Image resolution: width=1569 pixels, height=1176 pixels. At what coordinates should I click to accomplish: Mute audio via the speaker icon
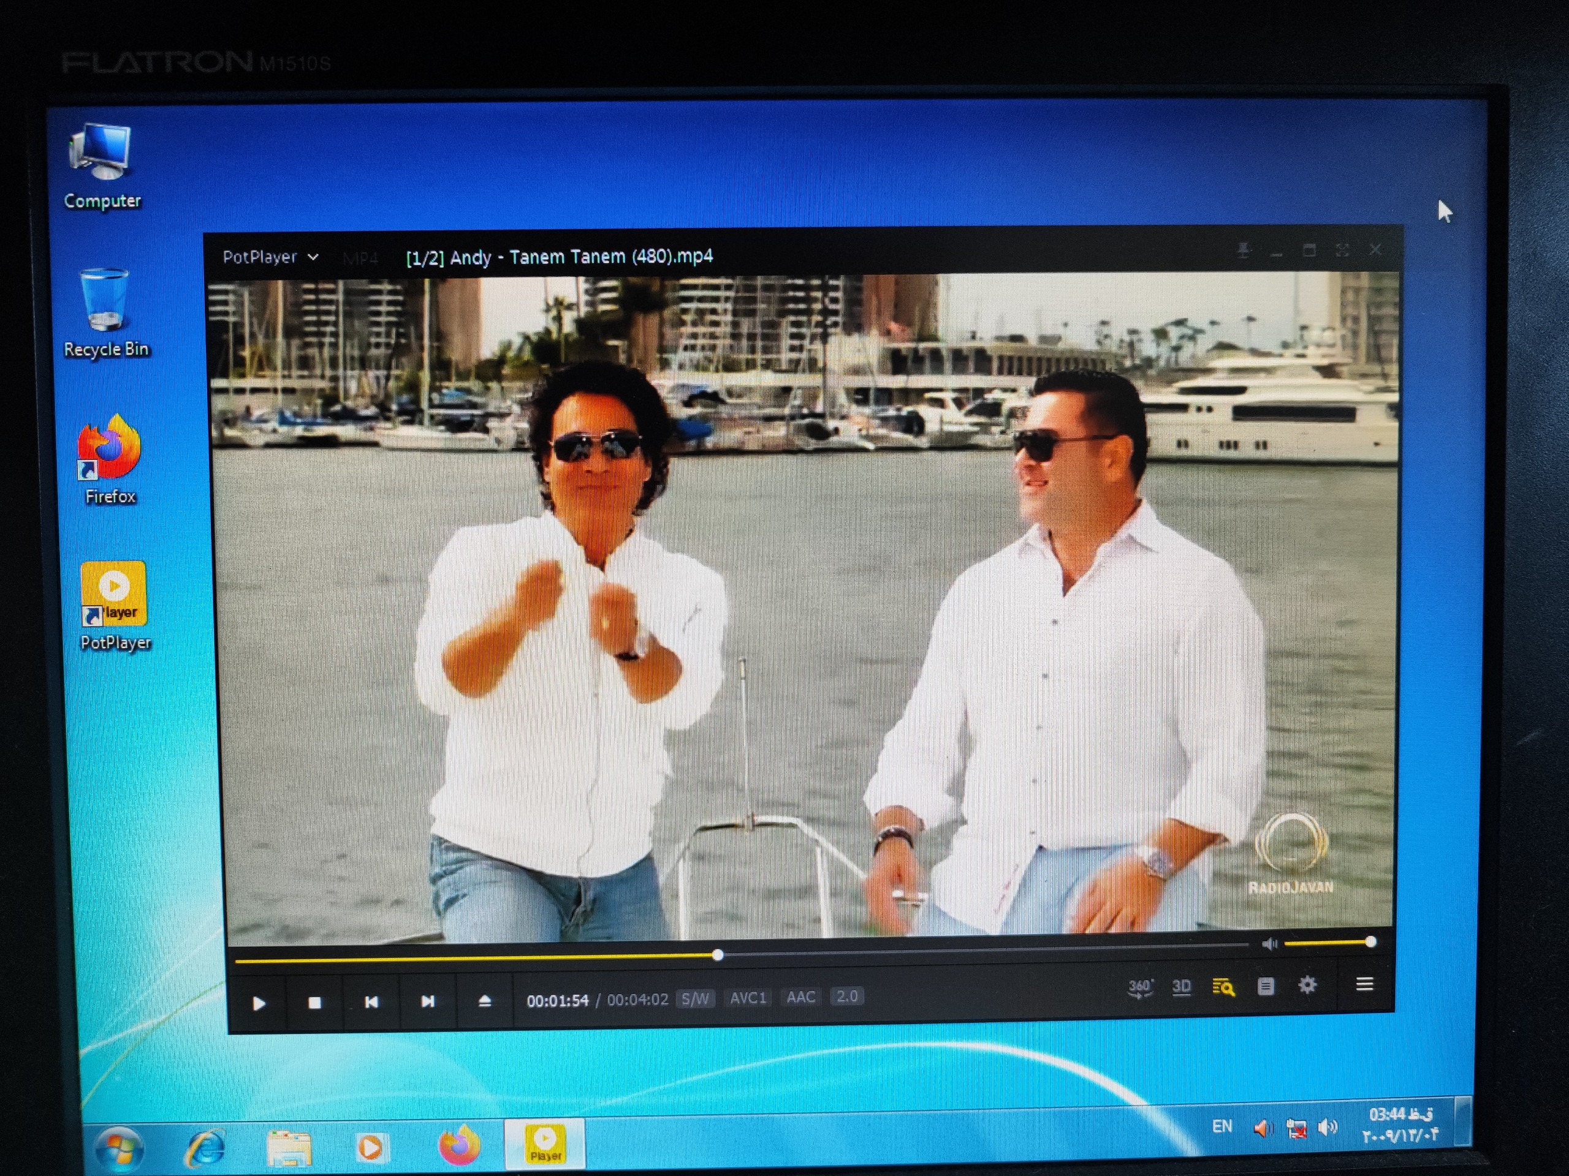click(x=1270, y=943)
